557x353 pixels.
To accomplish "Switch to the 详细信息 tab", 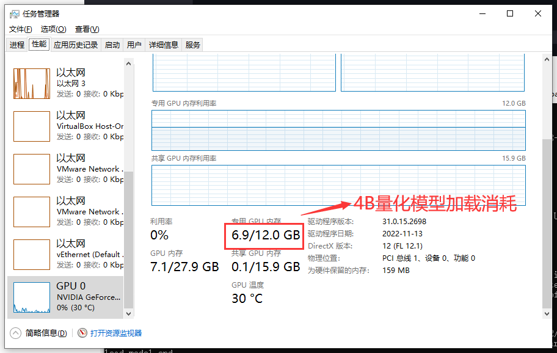I will click(x=164, y=45).
